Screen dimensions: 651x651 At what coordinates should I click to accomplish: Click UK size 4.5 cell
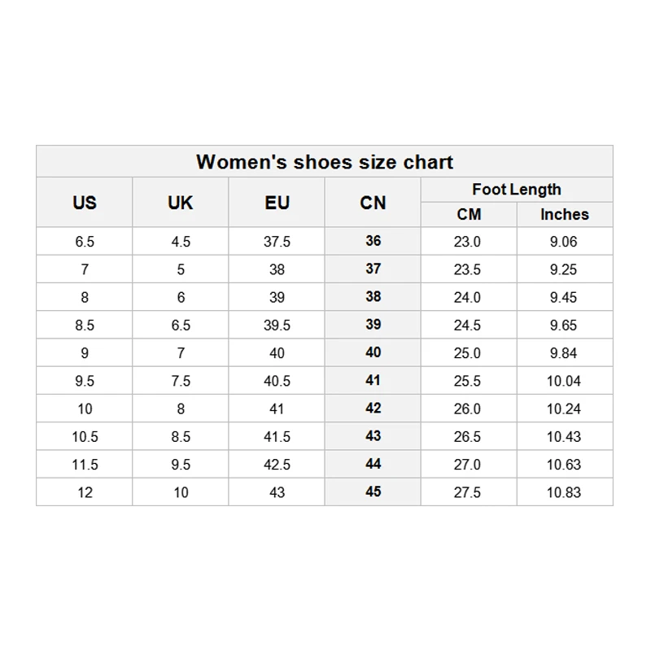tap(181, 242)
